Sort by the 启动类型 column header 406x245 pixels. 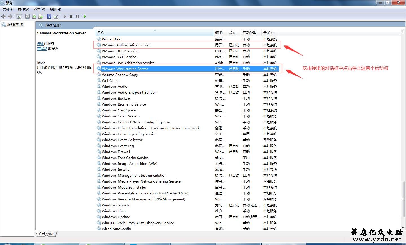pyautogui.click(x=251, y=32)
